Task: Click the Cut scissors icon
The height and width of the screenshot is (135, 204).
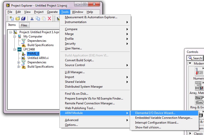Action: tap(32, 18)
